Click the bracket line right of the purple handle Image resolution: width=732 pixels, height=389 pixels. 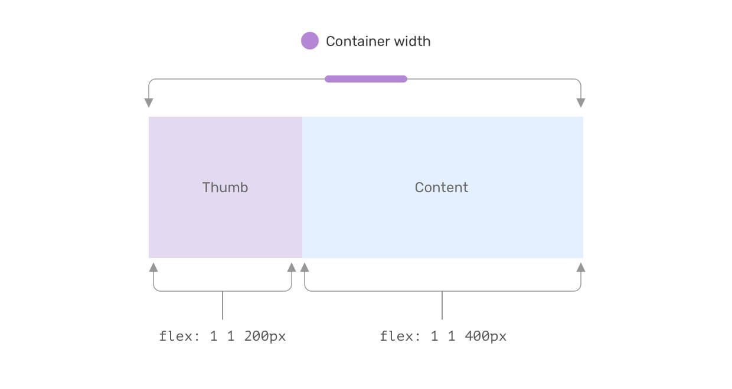tap(496, 79)
